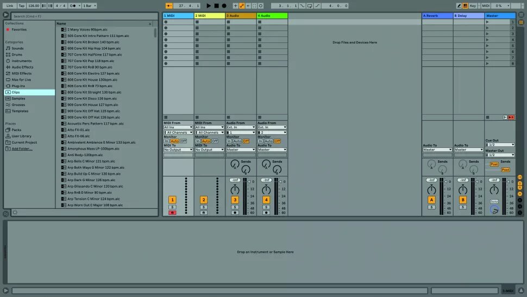Deactivate track 2 with its activator button
Image resolution: width=527 pixels, height=297 pixels.
tap(204, 200)
